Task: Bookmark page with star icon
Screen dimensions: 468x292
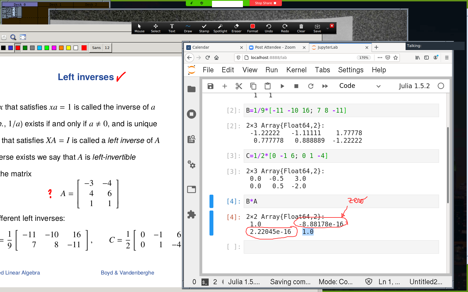Action: (395, 58)
